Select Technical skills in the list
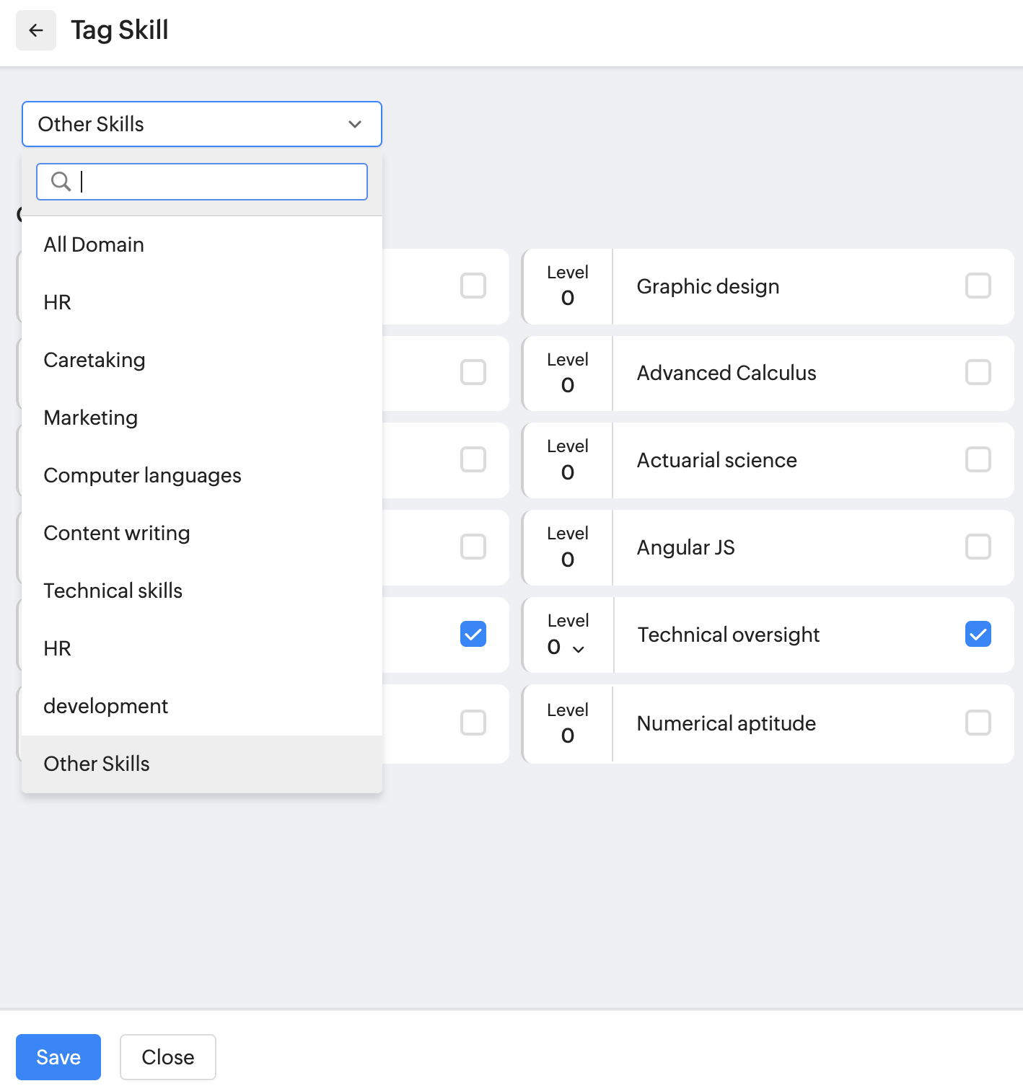1023x1086 pixels. pyautogui.click(x=113, y=591)
